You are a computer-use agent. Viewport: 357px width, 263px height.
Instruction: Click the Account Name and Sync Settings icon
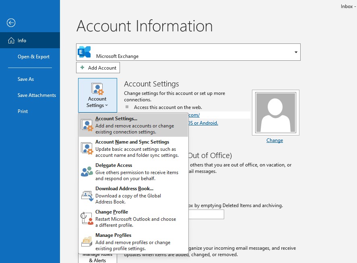click(87, 148)
